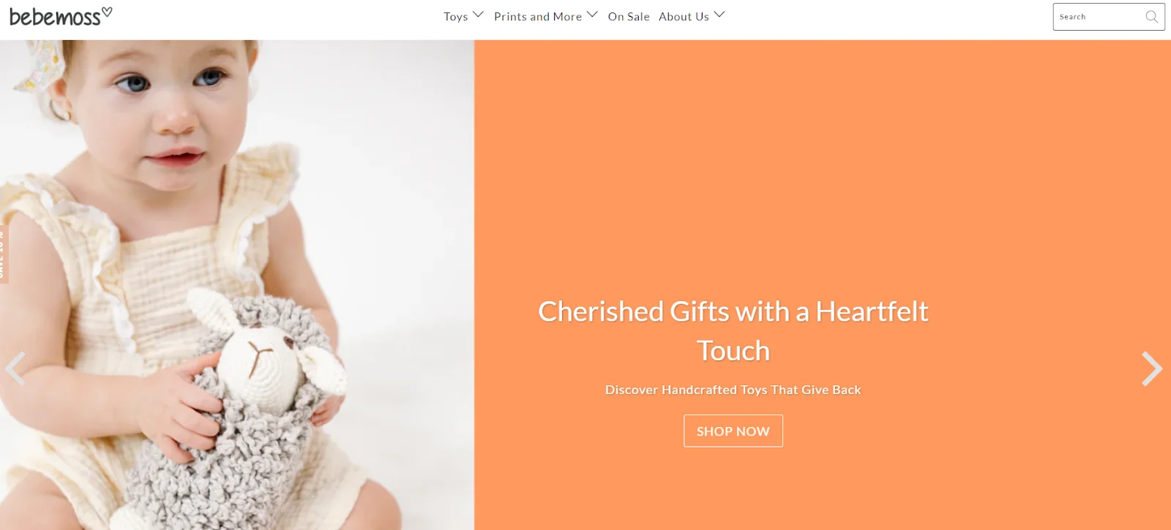Go to the next slide arrow
Image resolution: width=1171 pixels, height=530 pixels.
click(1152, 368)
